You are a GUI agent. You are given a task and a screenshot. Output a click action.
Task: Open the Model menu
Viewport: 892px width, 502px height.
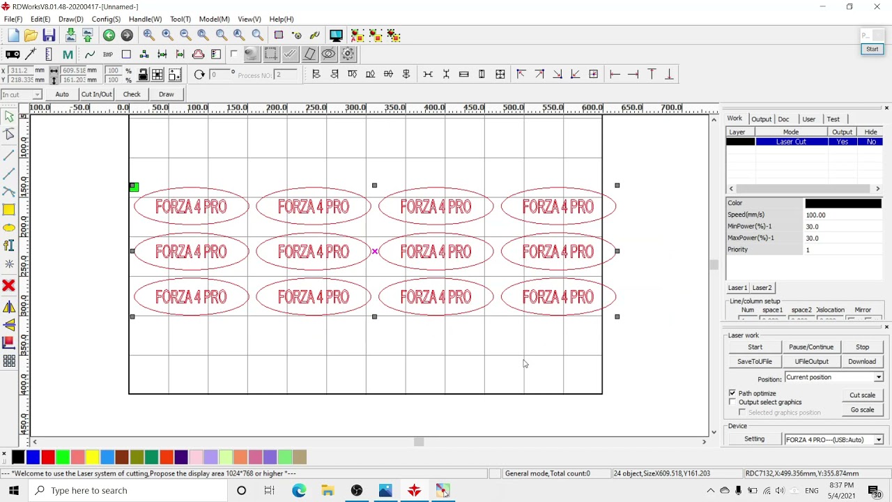tap(214, 19)
